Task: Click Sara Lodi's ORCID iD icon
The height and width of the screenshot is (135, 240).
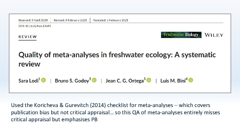Action: 43,80
